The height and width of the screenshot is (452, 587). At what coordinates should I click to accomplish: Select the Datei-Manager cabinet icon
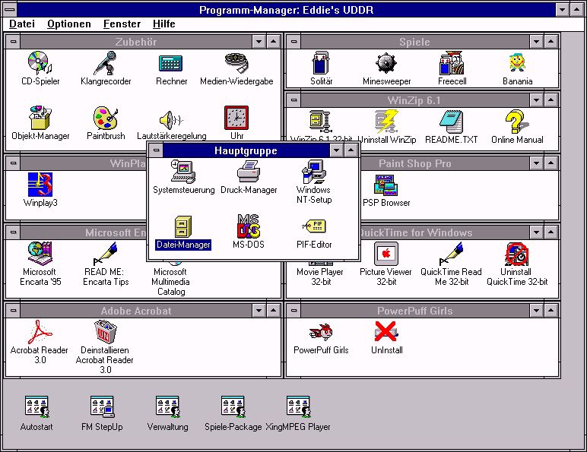pos(182,226)
